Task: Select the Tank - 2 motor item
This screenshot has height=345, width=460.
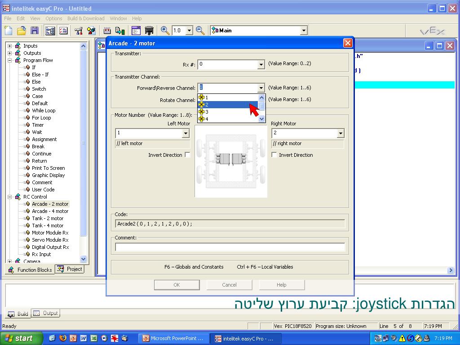Action: click(48, 219)
